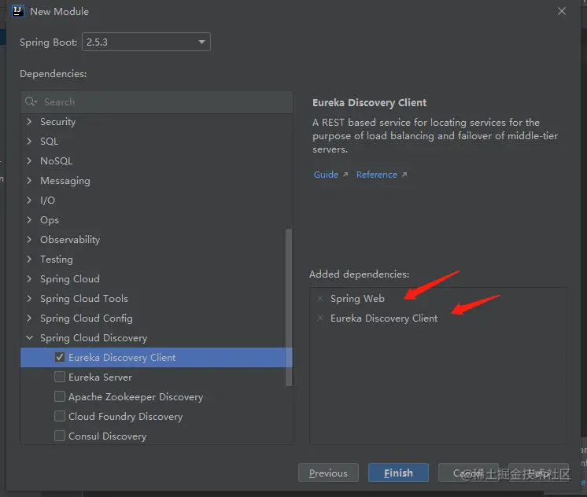Click the Finish button
Image resolution: width=587 pixels, height=497 pixels.
point(398,473)
